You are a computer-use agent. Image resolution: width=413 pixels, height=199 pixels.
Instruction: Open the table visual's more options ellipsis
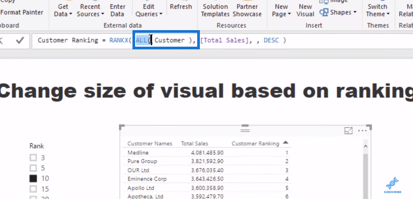[362, 131]
